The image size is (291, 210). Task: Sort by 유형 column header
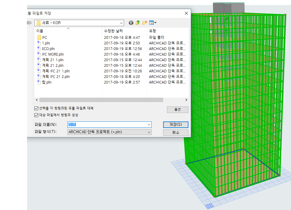tap(168, 31)
